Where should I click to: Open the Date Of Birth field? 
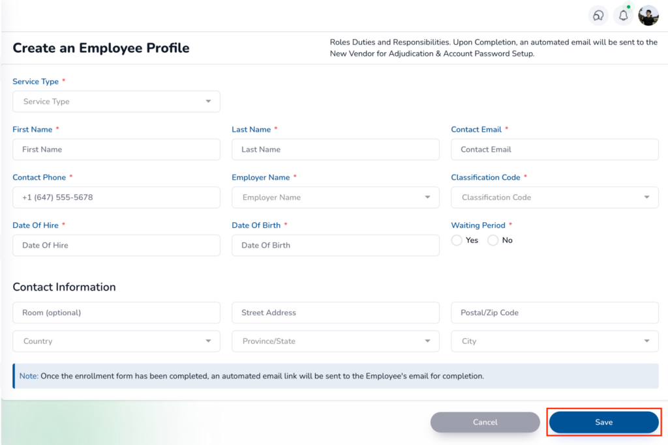[335, 246]
